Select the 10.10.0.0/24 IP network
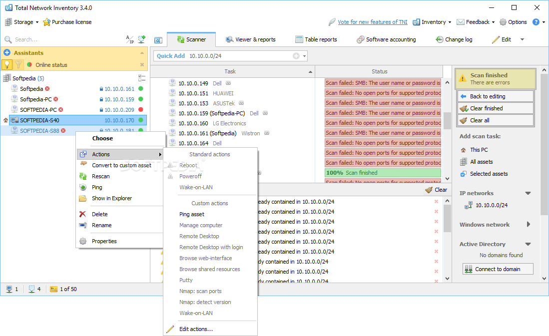The image size is (549, 336). (x=486, y=206)
